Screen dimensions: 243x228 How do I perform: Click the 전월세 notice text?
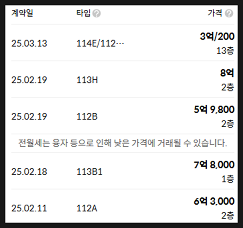coord(123,143)
